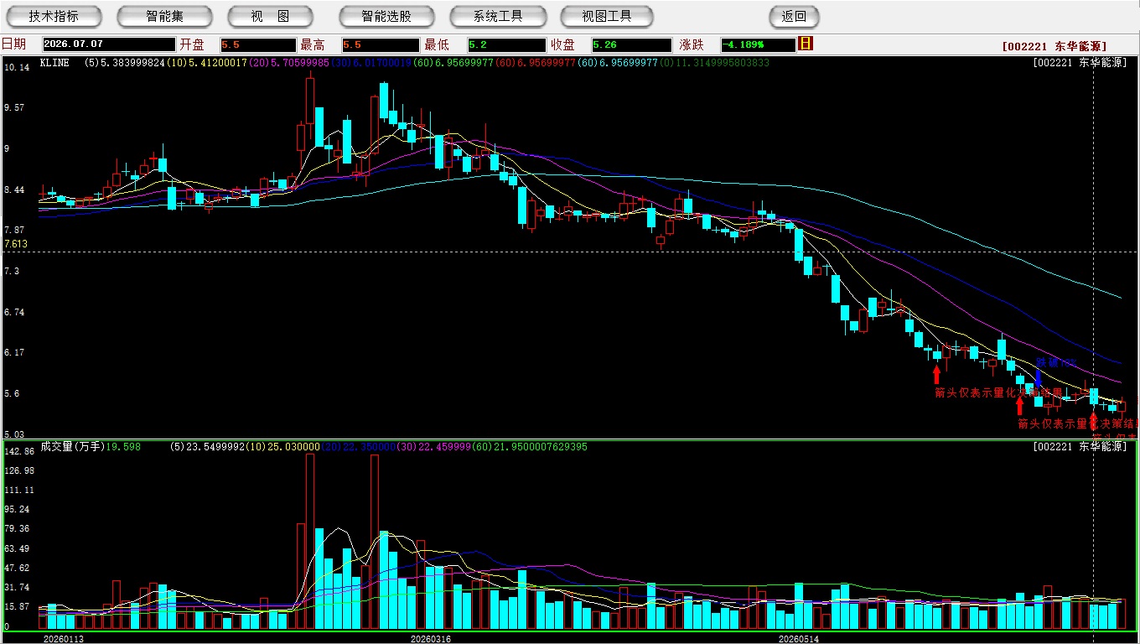The image size is (1140, 644).
Task: Click the date field showing 2026.07.07
Action: pos(108,44)
